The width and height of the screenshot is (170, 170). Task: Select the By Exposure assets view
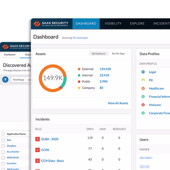(99, 54)
